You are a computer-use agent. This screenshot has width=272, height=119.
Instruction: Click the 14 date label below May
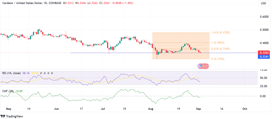(x=29, y=109)
